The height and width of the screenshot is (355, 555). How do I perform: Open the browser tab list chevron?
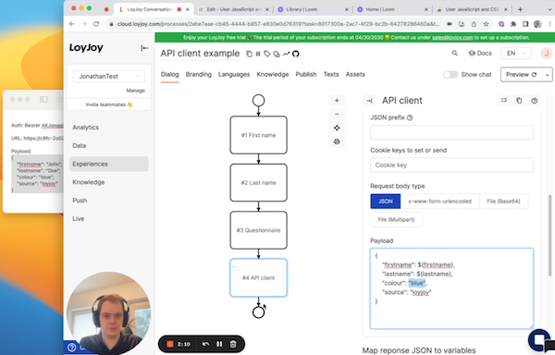[x=550, y=9]
